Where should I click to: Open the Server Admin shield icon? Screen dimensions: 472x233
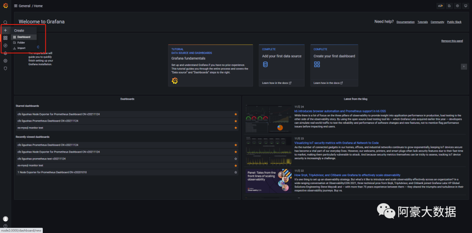point(5,68)
